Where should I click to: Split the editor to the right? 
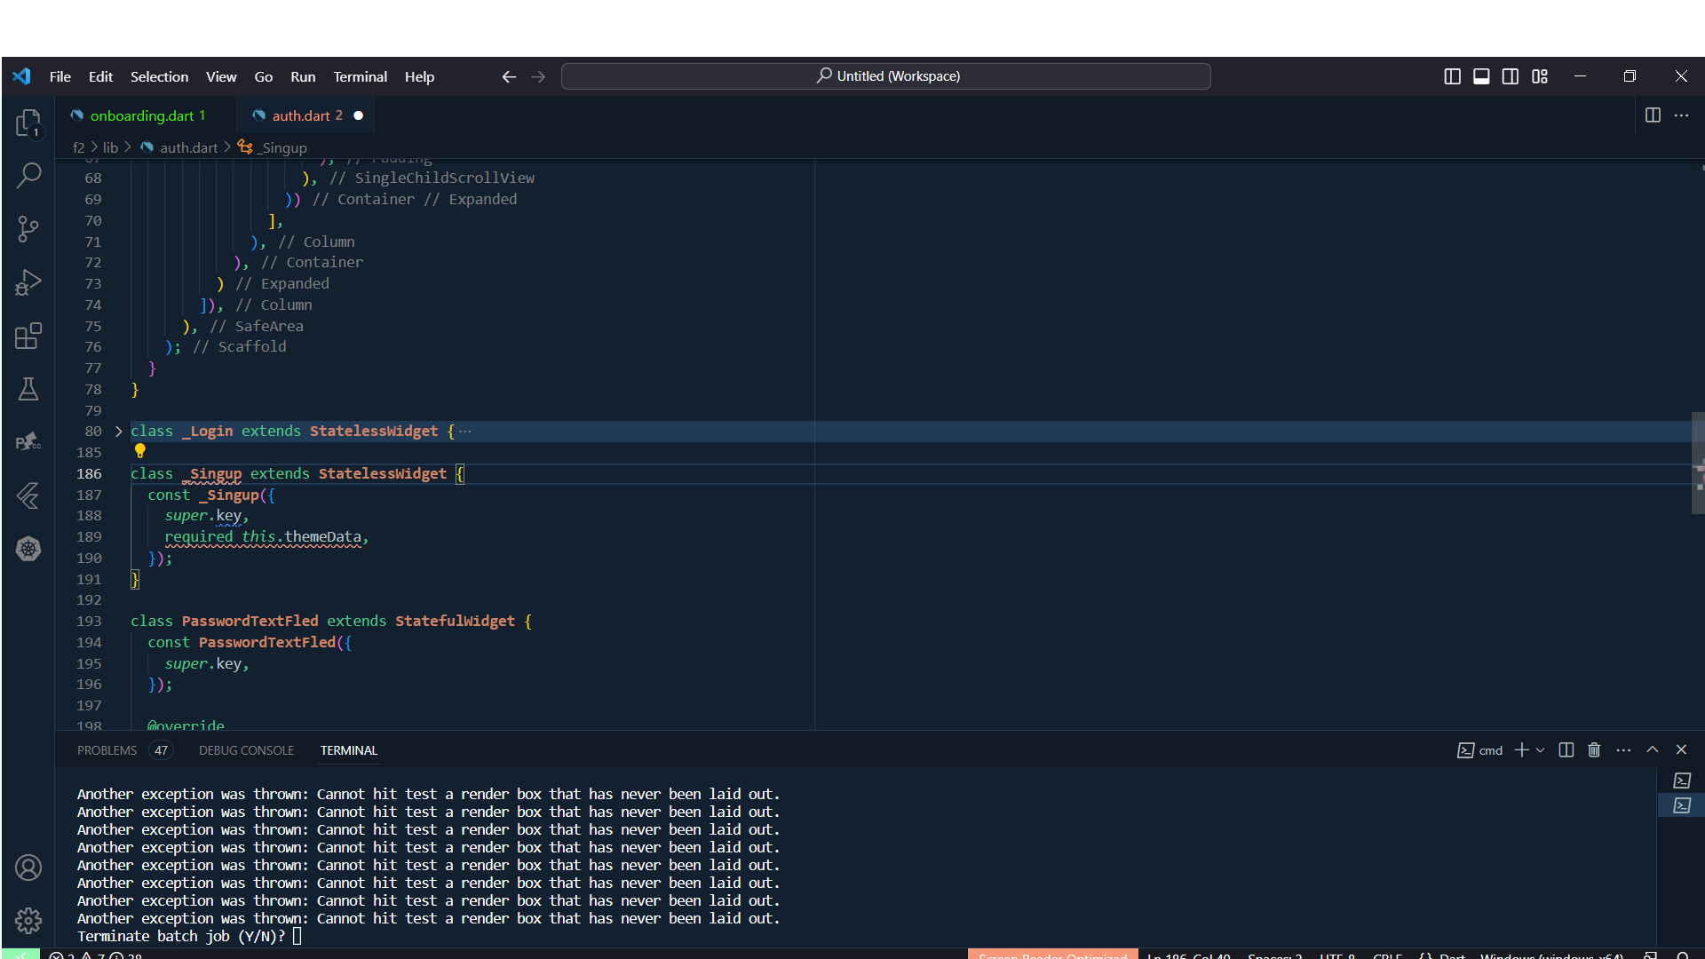[x=1653, y=115]
